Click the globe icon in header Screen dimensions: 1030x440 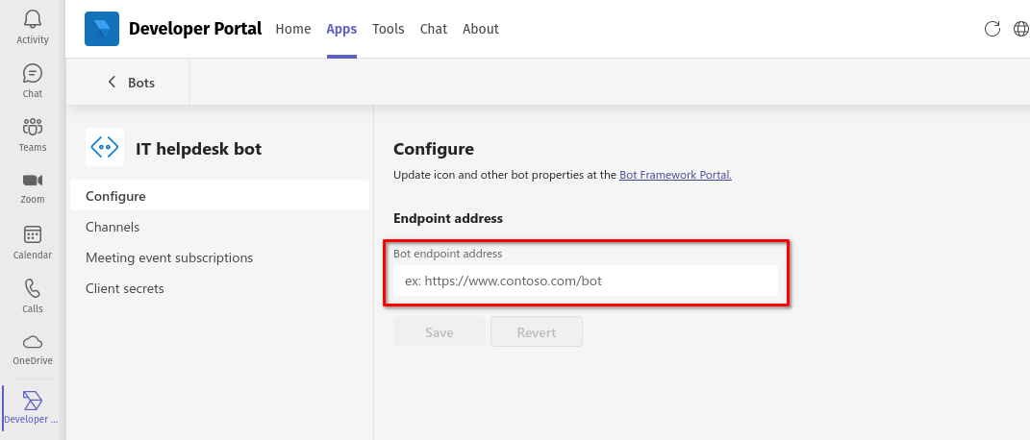coord(1021,28)
